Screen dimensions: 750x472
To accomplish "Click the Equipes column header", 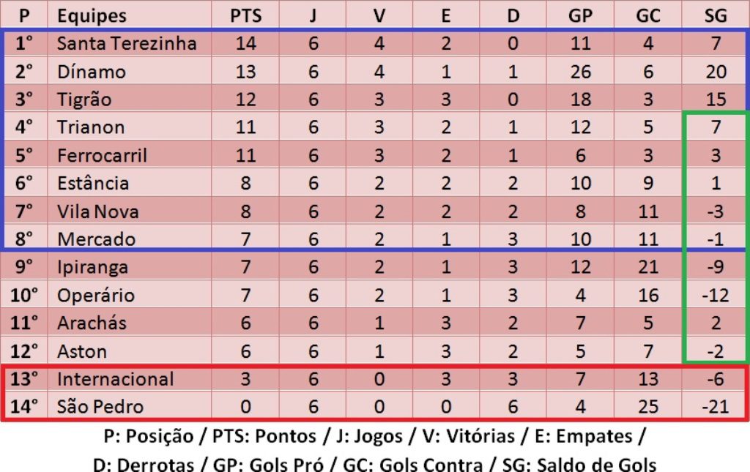I will pos(92,15).
